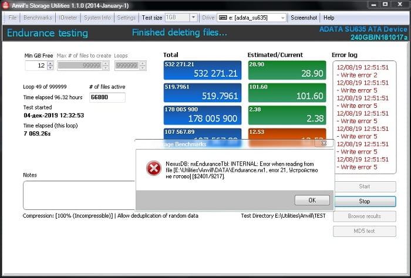Image resolution: width=411 pixels, height=278 pixels.
Task: Open the System Info menu
Action: pos(97,18)
